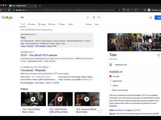Viewport: 161px width, 120px height.
Task: Click the browser address bar
Action: tap(65, 10)
